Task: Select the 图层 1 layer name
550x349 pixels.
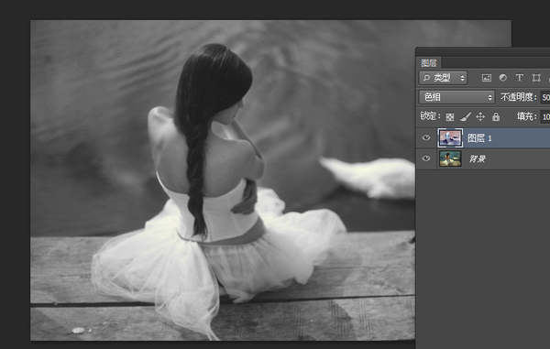Action: point(479,138)
